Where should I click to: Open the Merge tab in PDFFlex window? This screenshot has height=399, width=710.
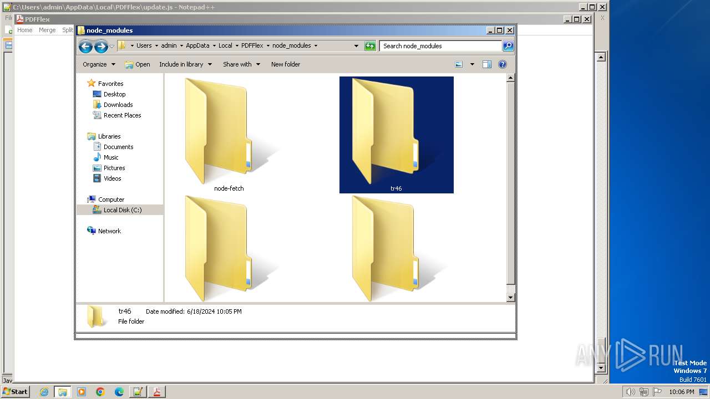tap(47, 30)
